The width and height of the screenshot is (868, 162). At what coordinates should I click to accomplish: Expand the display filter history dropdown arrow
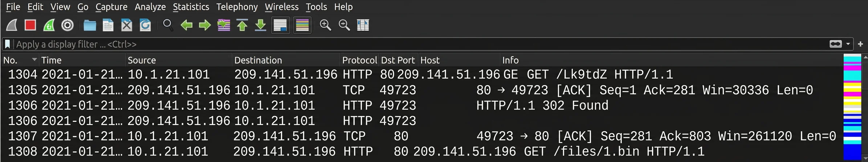pyautogui.click(x=848, y=44)
